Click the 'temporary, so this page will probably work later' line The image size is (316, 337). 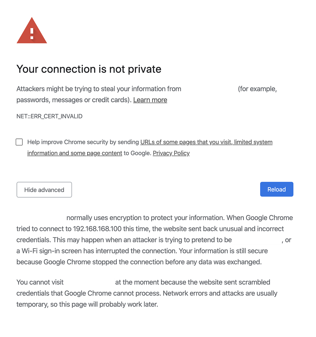(x=87, y=304)
